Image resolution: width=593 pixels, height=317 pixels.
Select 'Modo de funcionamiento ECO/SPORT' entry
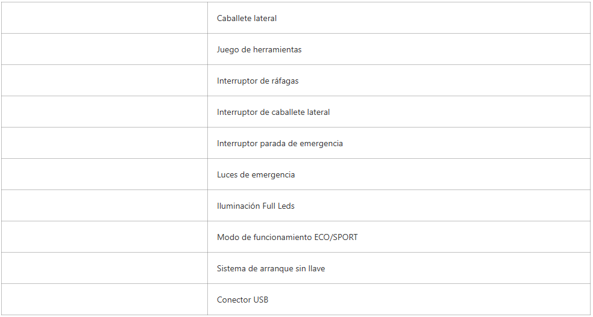[287, 237]
